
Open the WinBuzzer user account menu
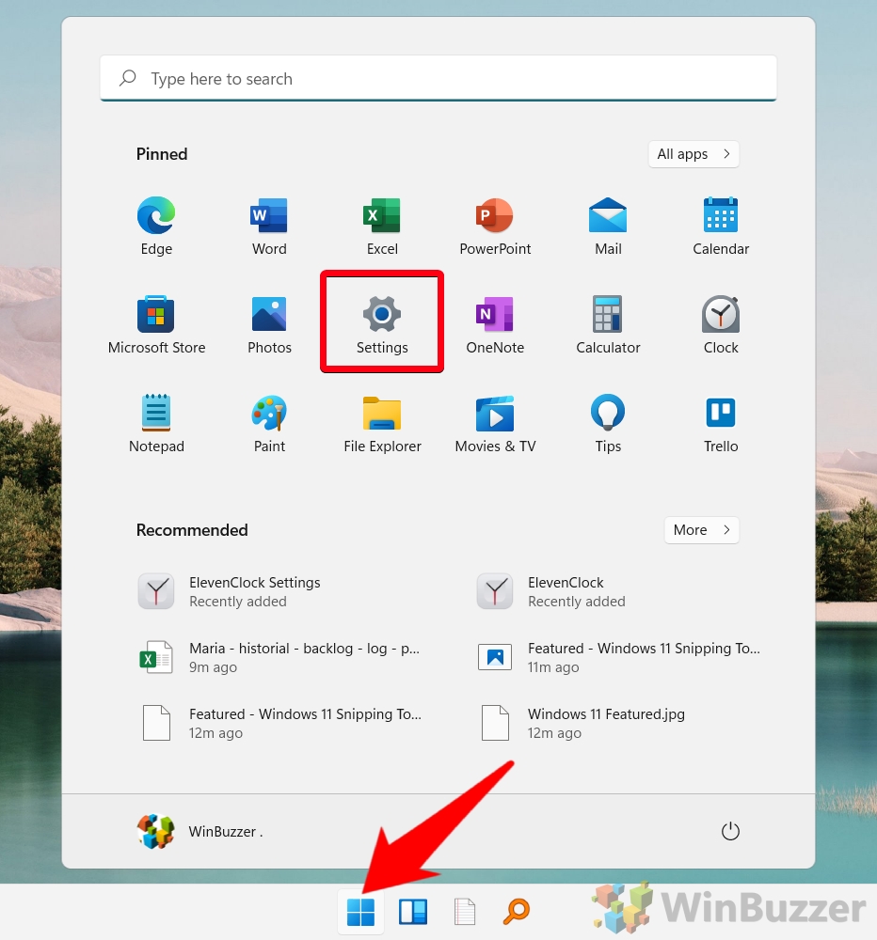click(199, 831)
